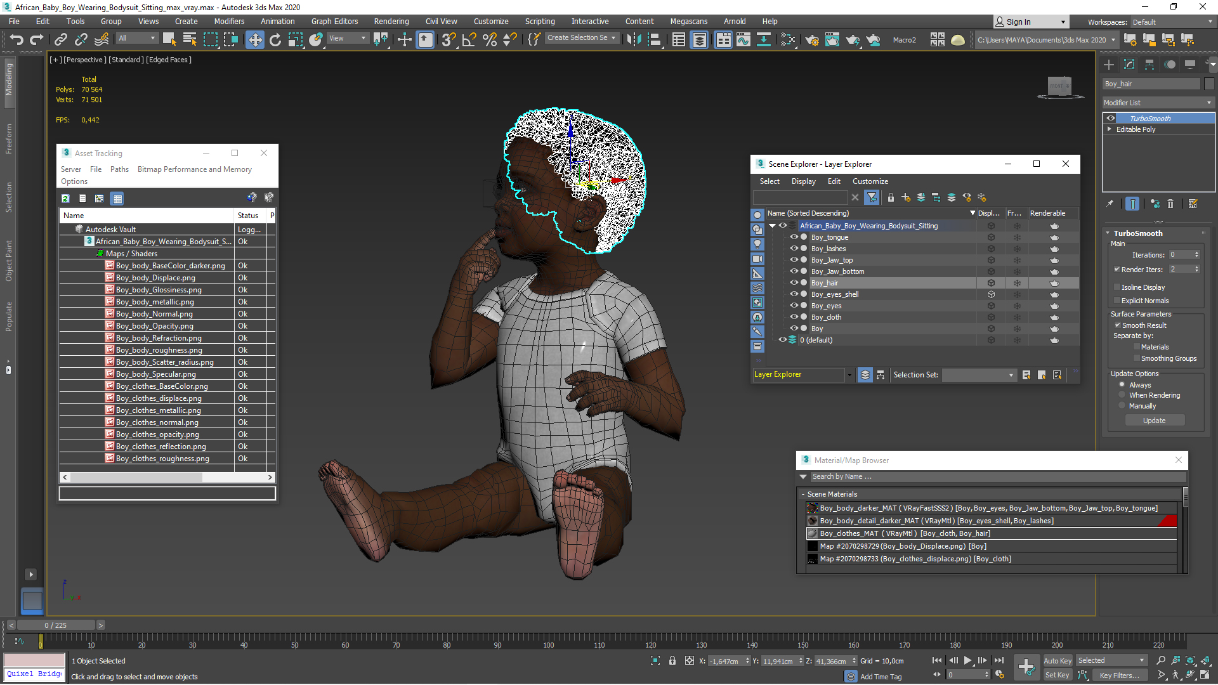Click the Set Key button
1218x685 pixels.
pos(1058,675)
